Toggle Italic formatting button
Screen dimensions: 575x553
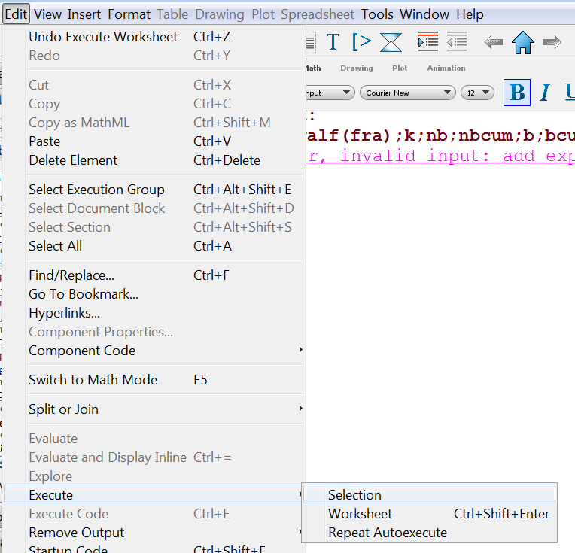(545, 93)
